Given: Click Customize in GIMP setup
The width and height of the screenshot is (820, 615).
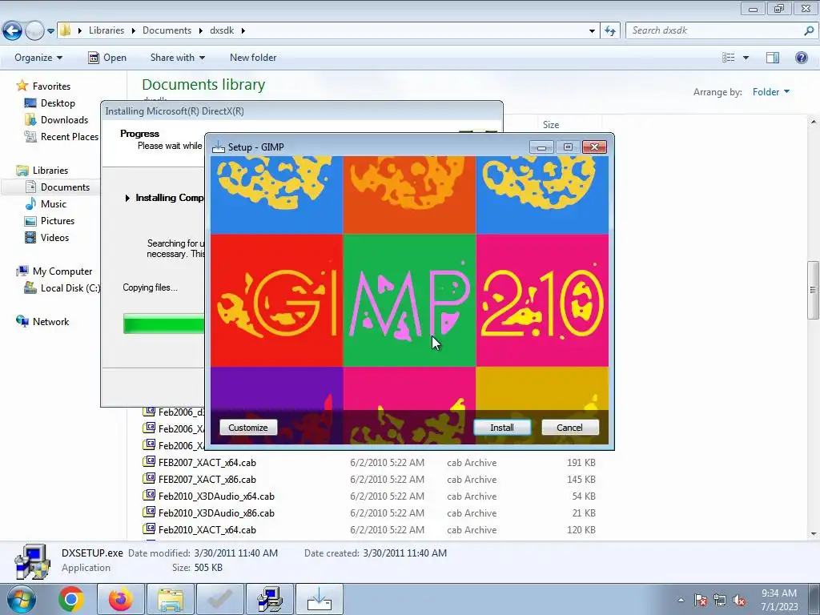Looking at the screenshot, I should pos(248,428).
